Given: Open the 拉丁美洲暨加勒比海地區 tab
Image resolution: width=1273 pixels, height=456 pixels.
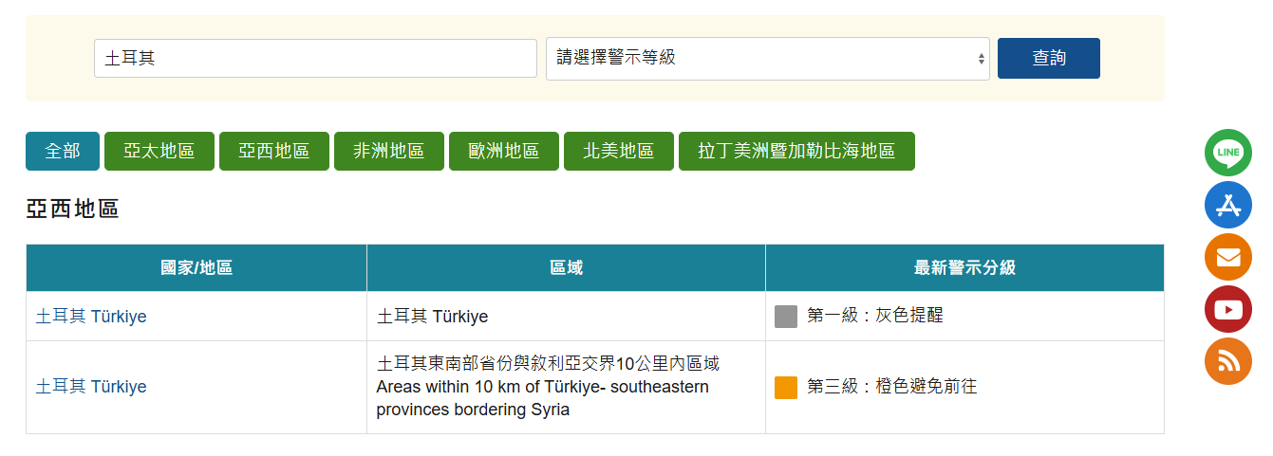Looking at the screenshot, I should pos(796,152).
